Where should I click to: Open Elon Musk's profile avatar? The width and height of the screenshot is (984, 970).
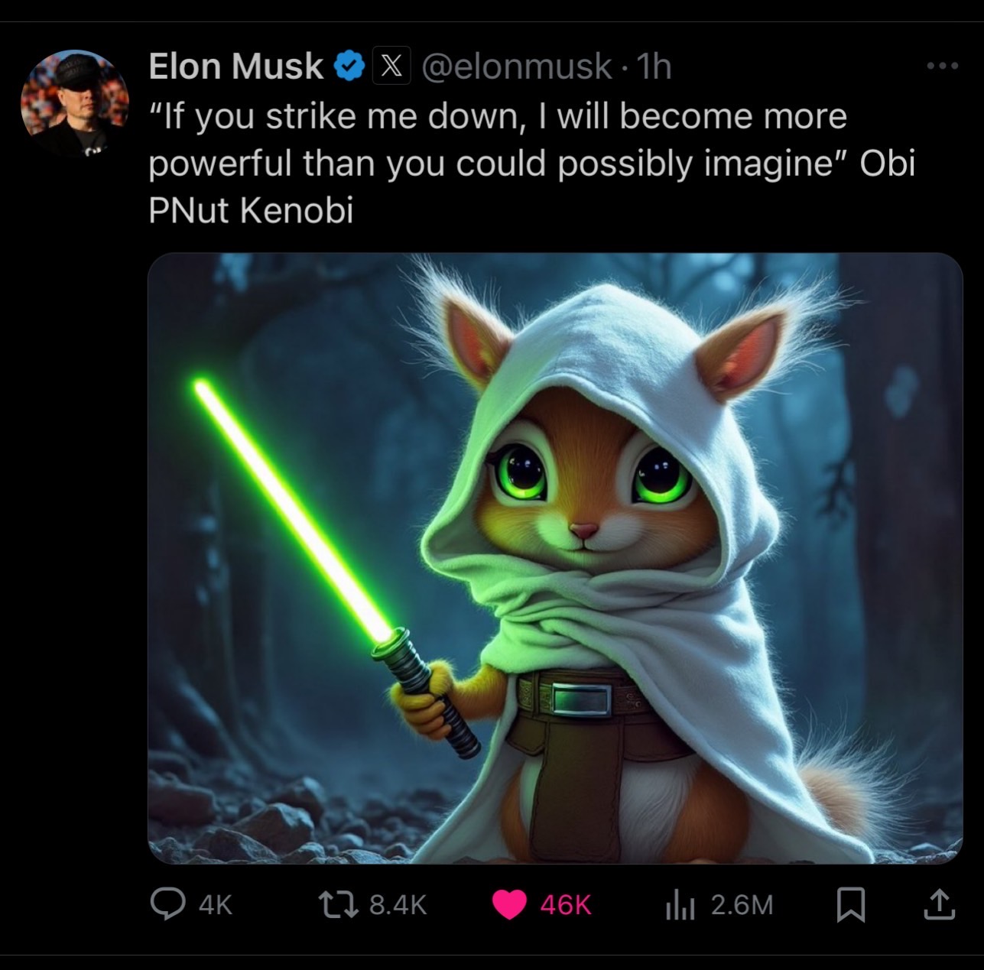(75, 103)
